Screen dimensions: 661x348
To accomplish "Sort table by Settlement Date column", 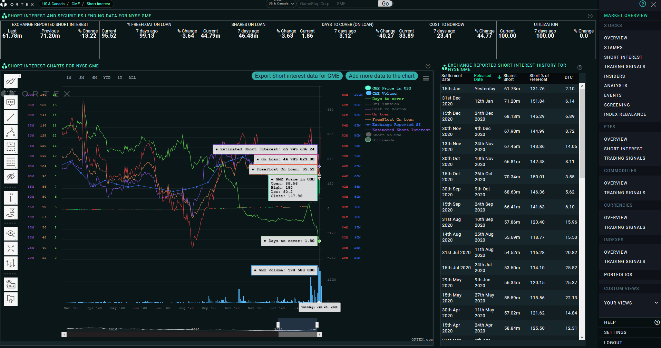I will click(x=451, y=77).
